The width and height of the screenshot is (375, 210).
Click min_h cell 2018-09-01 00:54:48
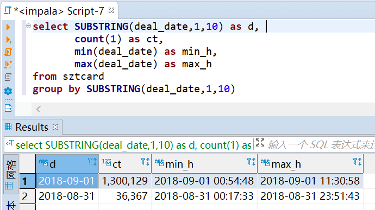tap(204, 181)
